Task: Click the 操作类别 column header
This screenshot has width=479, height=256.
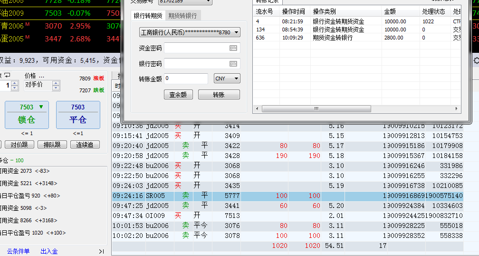Action: point(346,11)
